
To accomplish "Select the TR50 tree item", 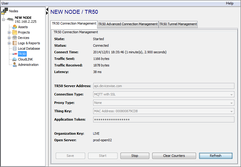I will [22, 54].
